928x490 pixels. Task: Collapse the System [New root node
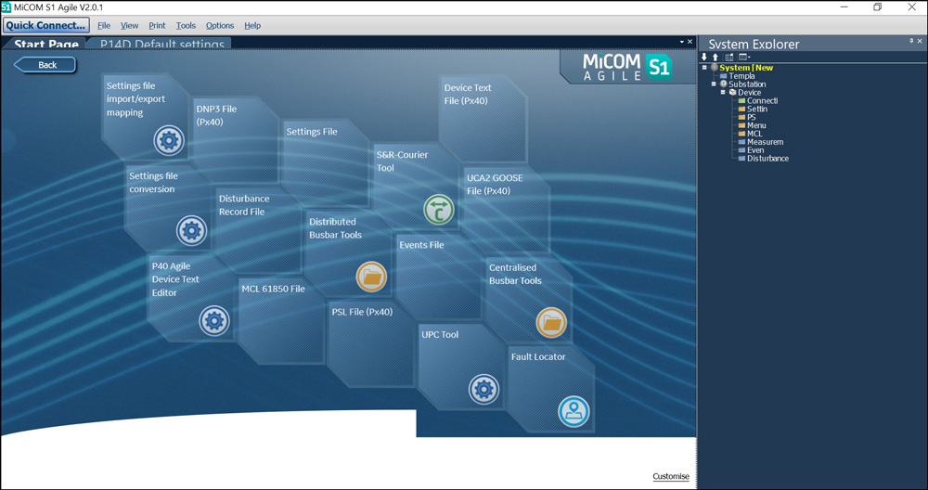[704, 68]
